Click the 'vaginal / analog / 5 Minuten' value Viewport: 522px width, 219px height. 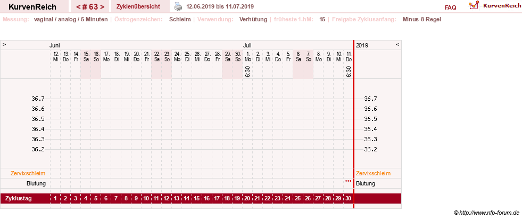pyautogui.click(x=71, y=19)
